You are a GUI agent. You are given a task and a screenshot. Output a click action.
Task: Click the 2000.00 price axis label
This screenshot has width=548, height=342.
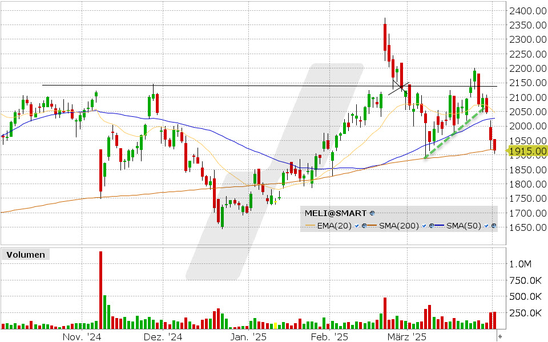[x=527, y=127]
